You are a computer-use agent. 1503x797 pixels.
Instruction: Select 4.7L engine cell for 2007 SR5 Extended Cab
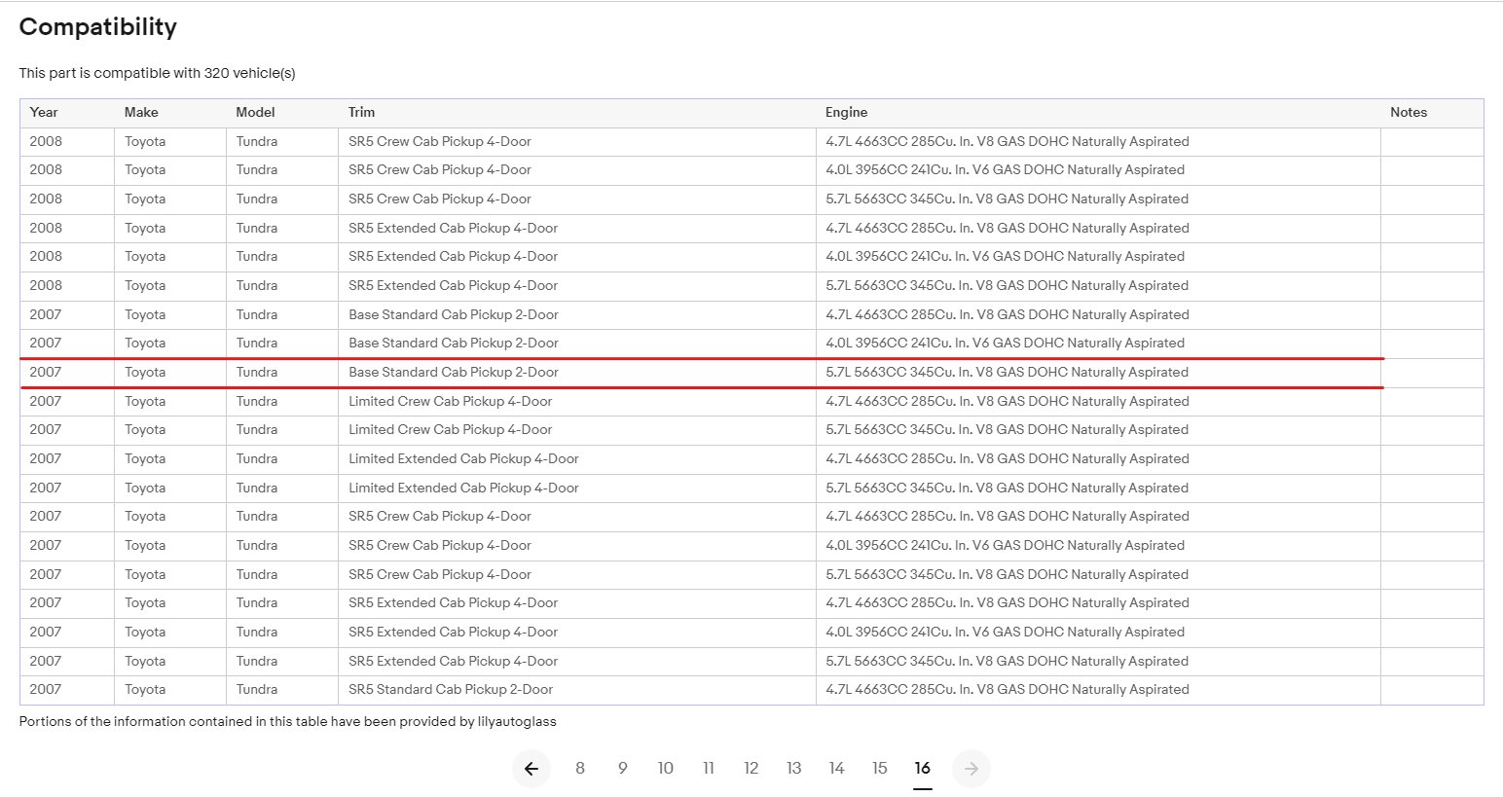pos(1098,603)
